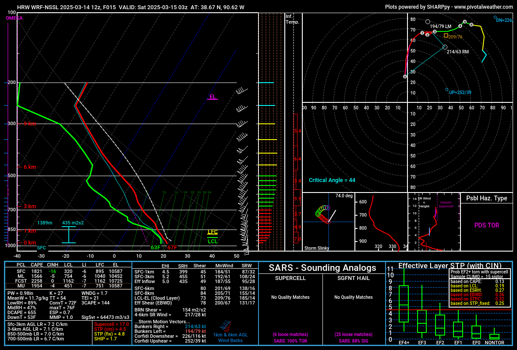The width and height of the screenshot is (517, 350).
Task: Click the orange 209/76 square marker
Action: (446, 36)
